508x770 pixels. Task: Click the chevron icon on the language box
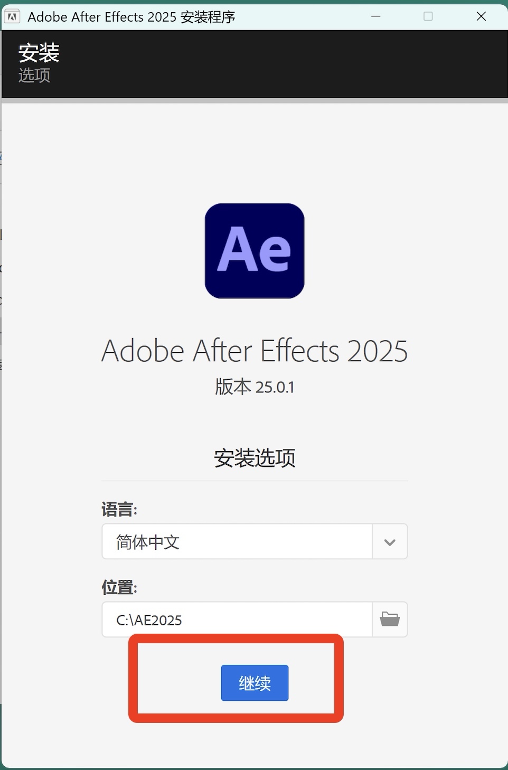click(x=390, y=541)
